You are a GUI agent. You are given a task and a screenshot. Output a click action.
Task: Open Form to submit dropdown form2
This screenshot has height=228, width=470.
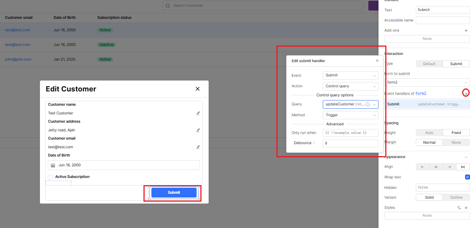427,82
